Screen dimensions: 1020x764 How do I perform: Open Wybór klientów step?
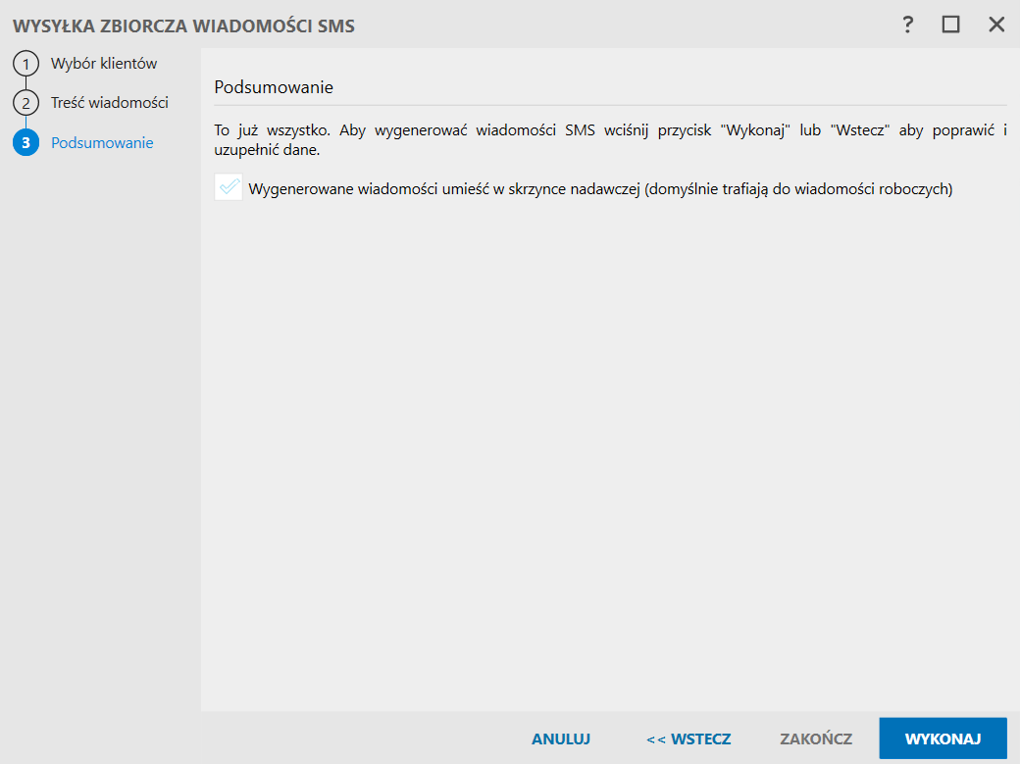104,64
